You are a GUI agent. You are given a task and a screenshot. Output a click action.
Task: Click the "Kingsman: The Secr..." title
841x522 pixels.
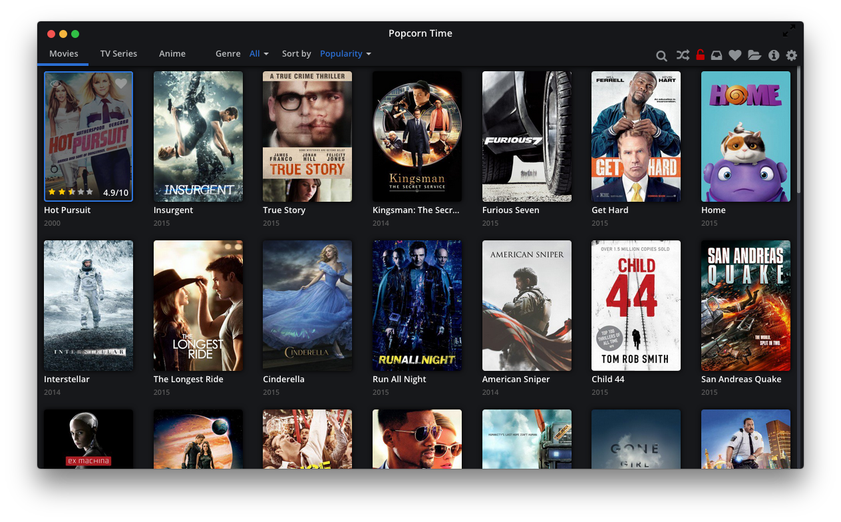[416, 210]
